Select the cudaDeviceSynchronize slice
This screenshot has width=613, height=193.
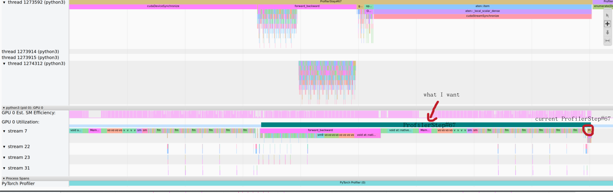tap(163, 6)
